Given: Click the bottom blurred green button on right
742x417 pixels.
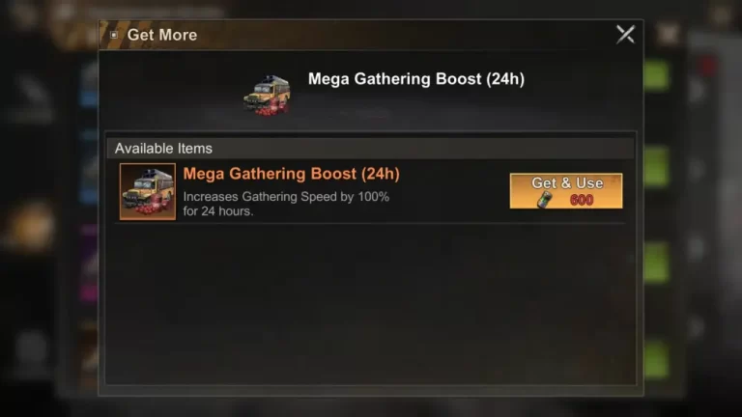Looking at the screenshot, I should tap(656, 360).
